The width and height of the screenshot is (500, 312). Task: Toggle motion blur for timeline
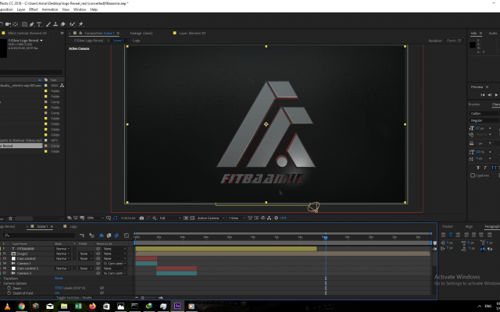[116, 236]
